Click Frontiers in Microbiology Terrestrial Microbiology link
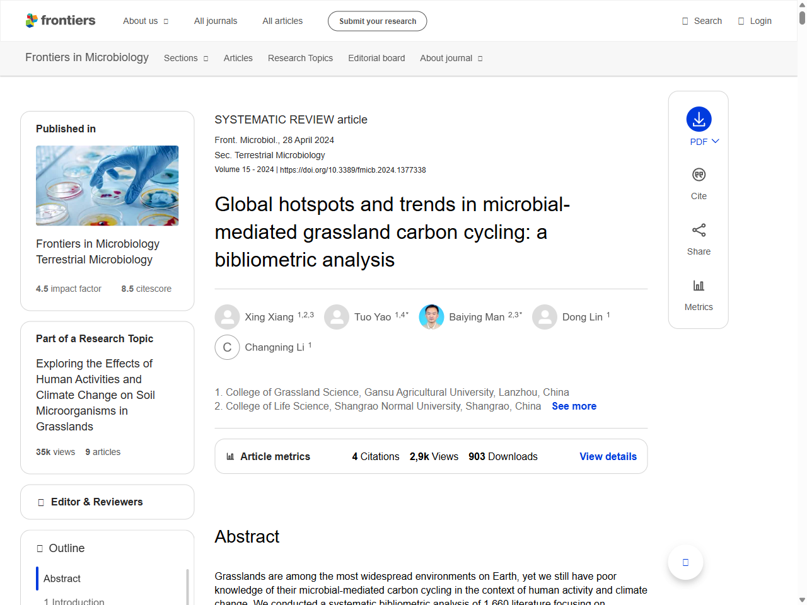 pos(98,251)
